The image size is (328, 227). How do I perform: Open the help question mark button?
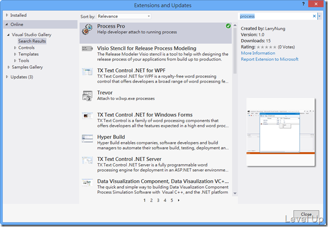point(304,4)
